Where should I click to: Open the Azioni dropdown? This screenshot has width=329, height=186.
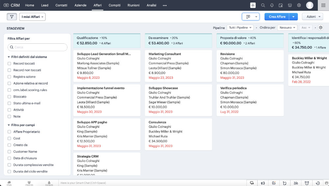(x=313, y=17)
